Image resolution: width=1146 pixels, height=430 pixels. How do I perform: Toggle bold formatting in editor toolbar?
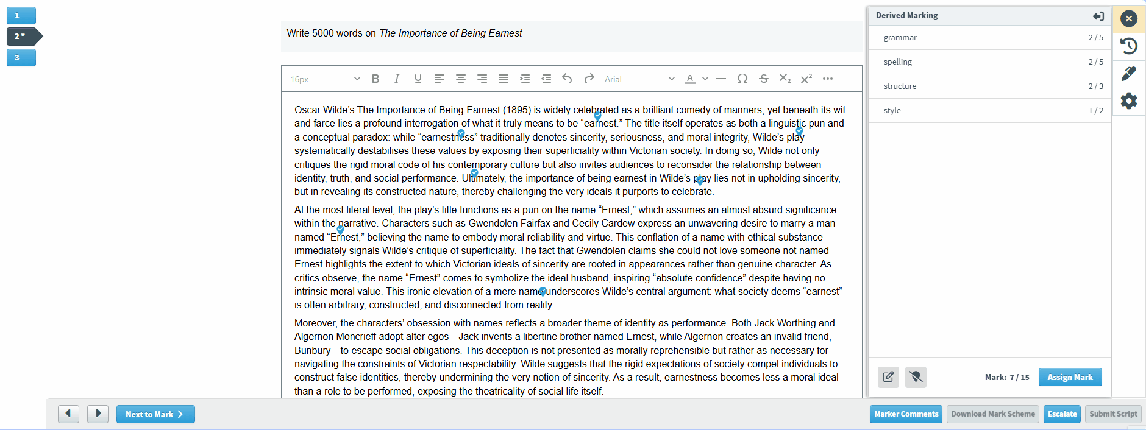click(375, 79)
